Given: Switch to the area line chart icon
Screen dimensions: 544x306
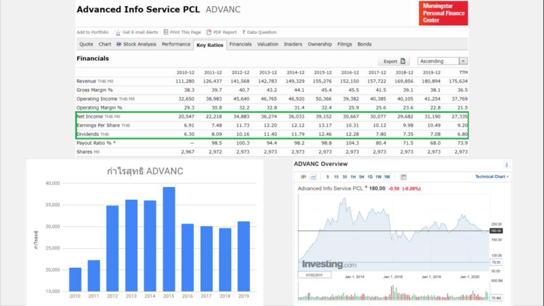Looking at the screenshot, I should coord(313,177).
